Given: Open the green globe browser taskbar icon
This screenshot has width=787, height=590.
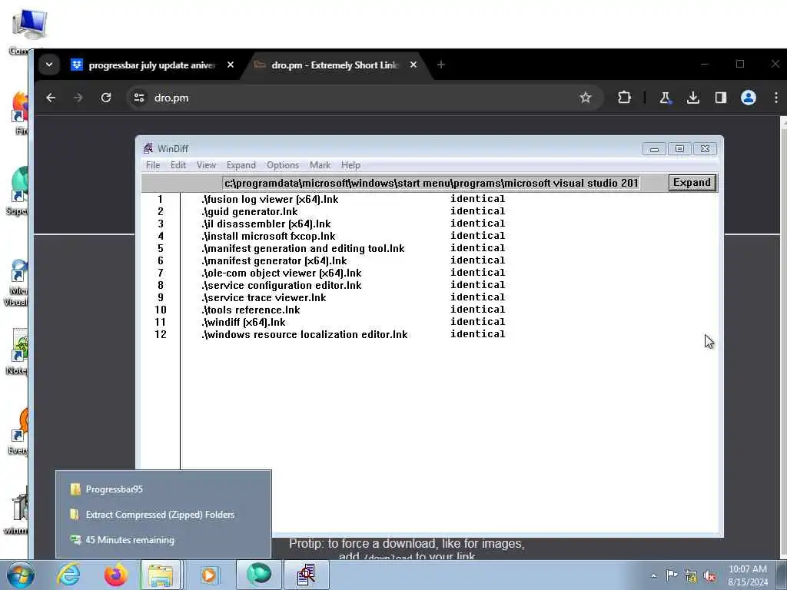Looking at the screenshot, I should click(258, 575).
